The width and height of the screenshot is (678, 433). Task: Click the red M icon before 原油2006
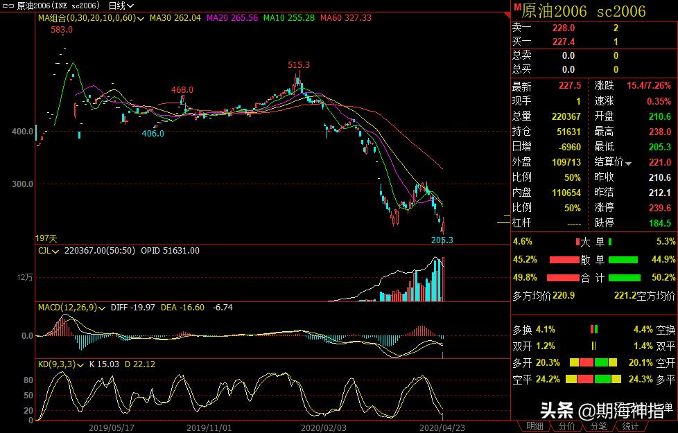pyautogui.click(x=517, y=6)
